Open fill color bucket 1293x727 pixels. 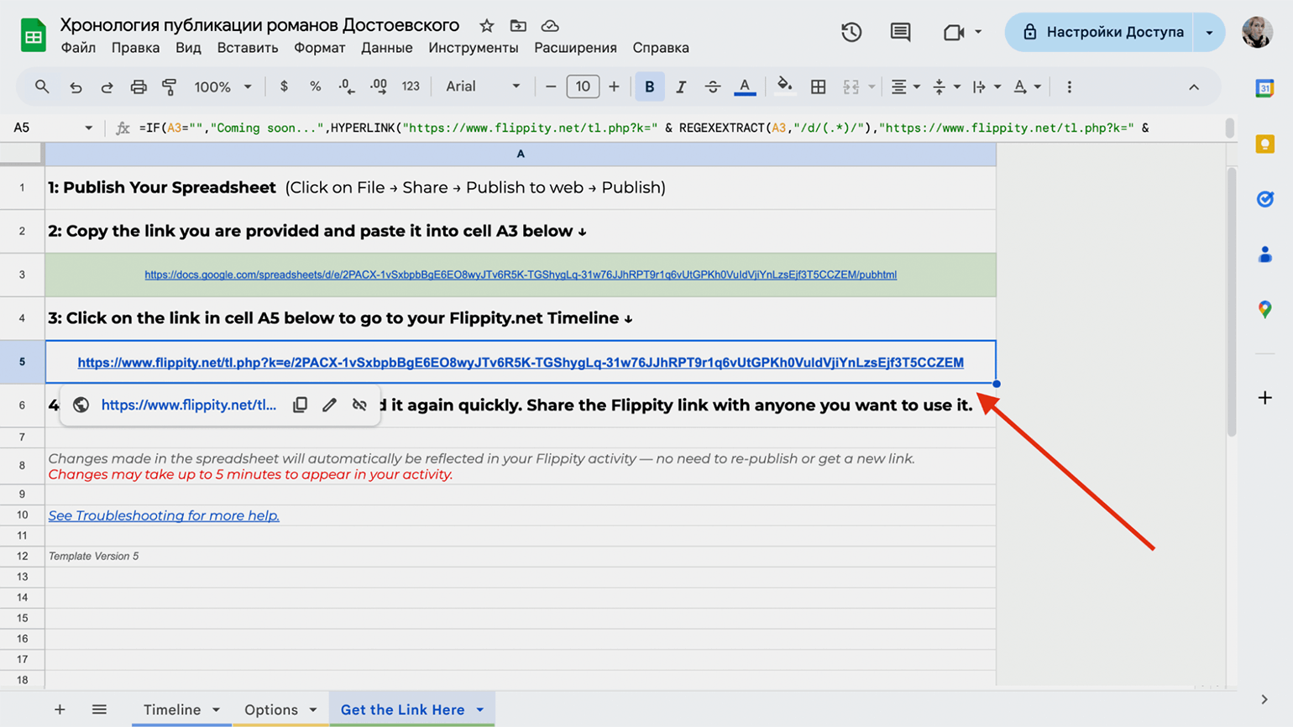point(784,86)
